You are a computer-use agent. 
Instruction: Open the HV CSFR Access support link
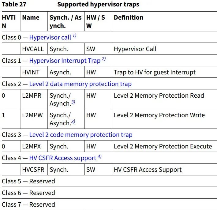63,158
